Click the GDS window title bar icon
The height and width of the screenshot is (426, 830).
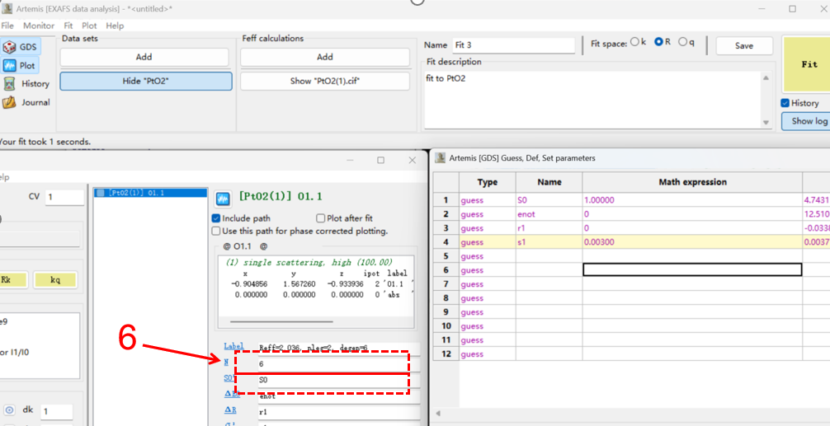coord(440,157)
